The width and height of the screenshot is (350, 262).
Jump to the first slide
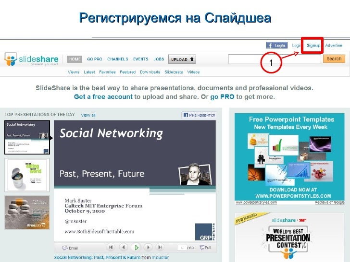click(x=111, y=247)
